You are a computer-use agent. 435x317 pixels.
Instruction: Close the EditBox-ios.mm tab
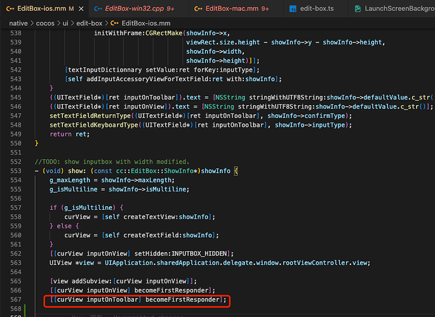click(81, 9)
